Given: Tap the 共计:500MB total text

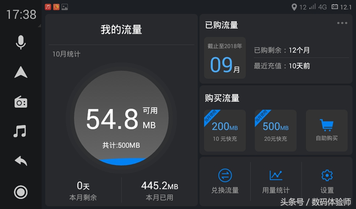Looking at the screenshot, I should click(x=121, y=145).
